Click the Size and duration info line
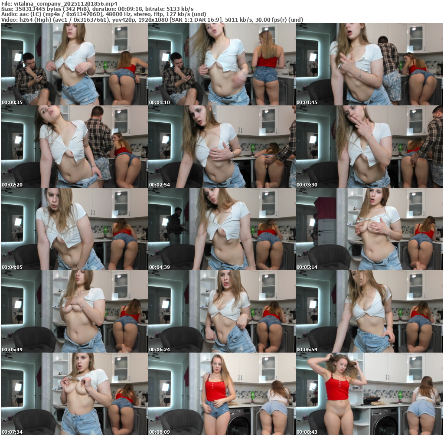This screenshot has width=444, height=435. tap(98, 9)
